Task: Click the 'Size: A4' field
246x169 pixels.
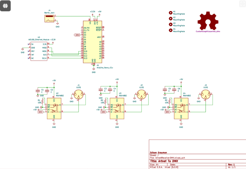Action: [154, 165]
